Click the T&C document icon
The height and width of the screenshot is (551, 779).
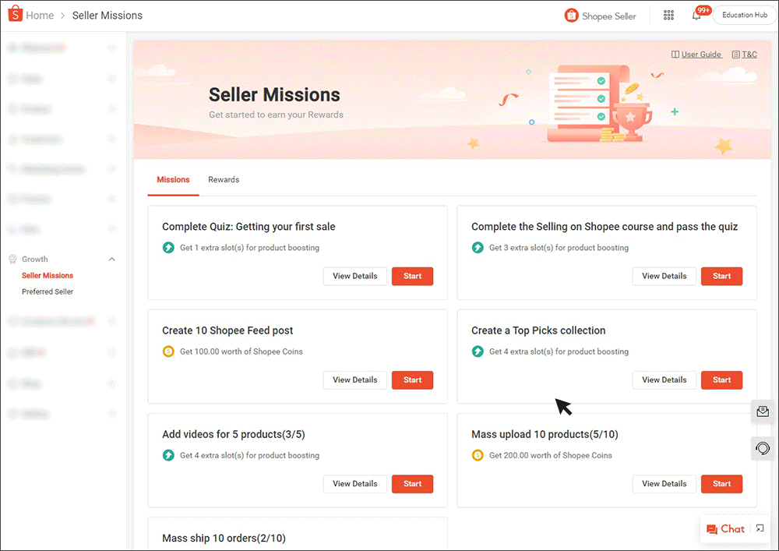tap(736, 54)
